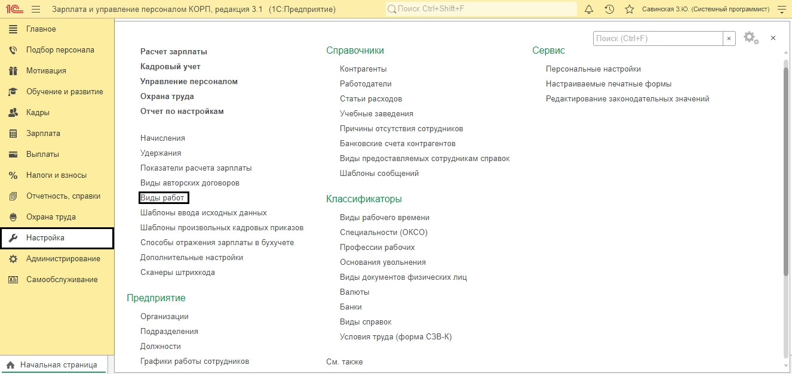Open Валюты classifier

pos(355,292)
